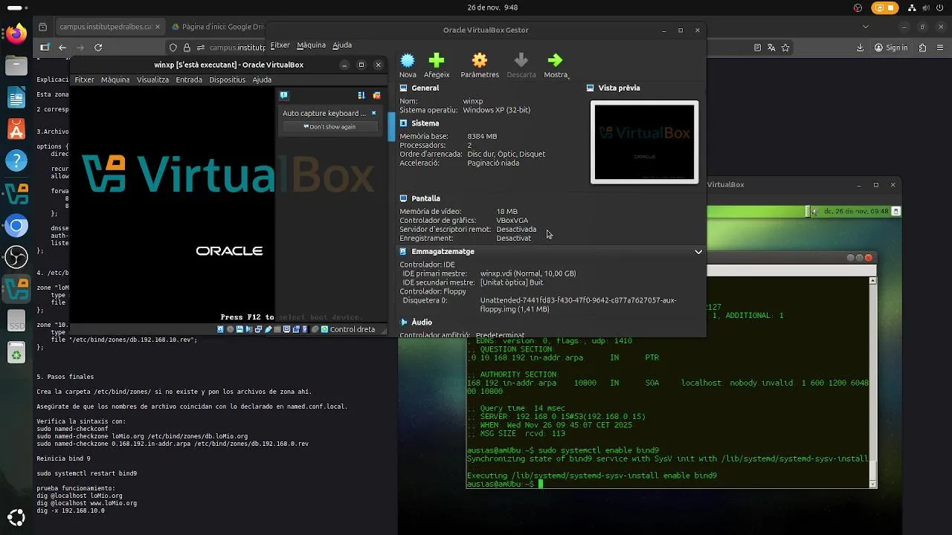The height and width of the screenshot is (535, 952).
Task: Open Paràmetres gear in VirtualBox Manager
Action: pos(480,65)
